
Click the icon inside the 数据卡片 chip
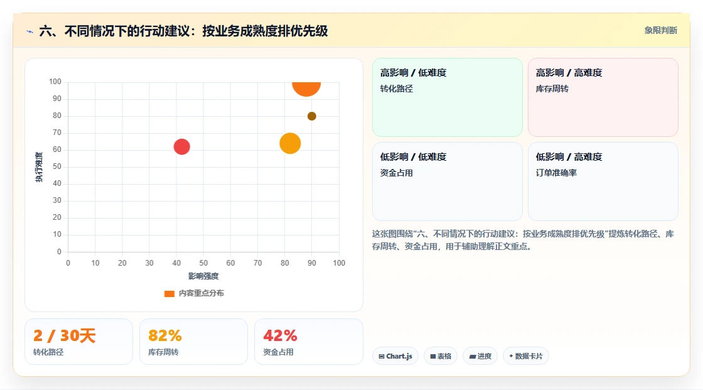point(511,356)
